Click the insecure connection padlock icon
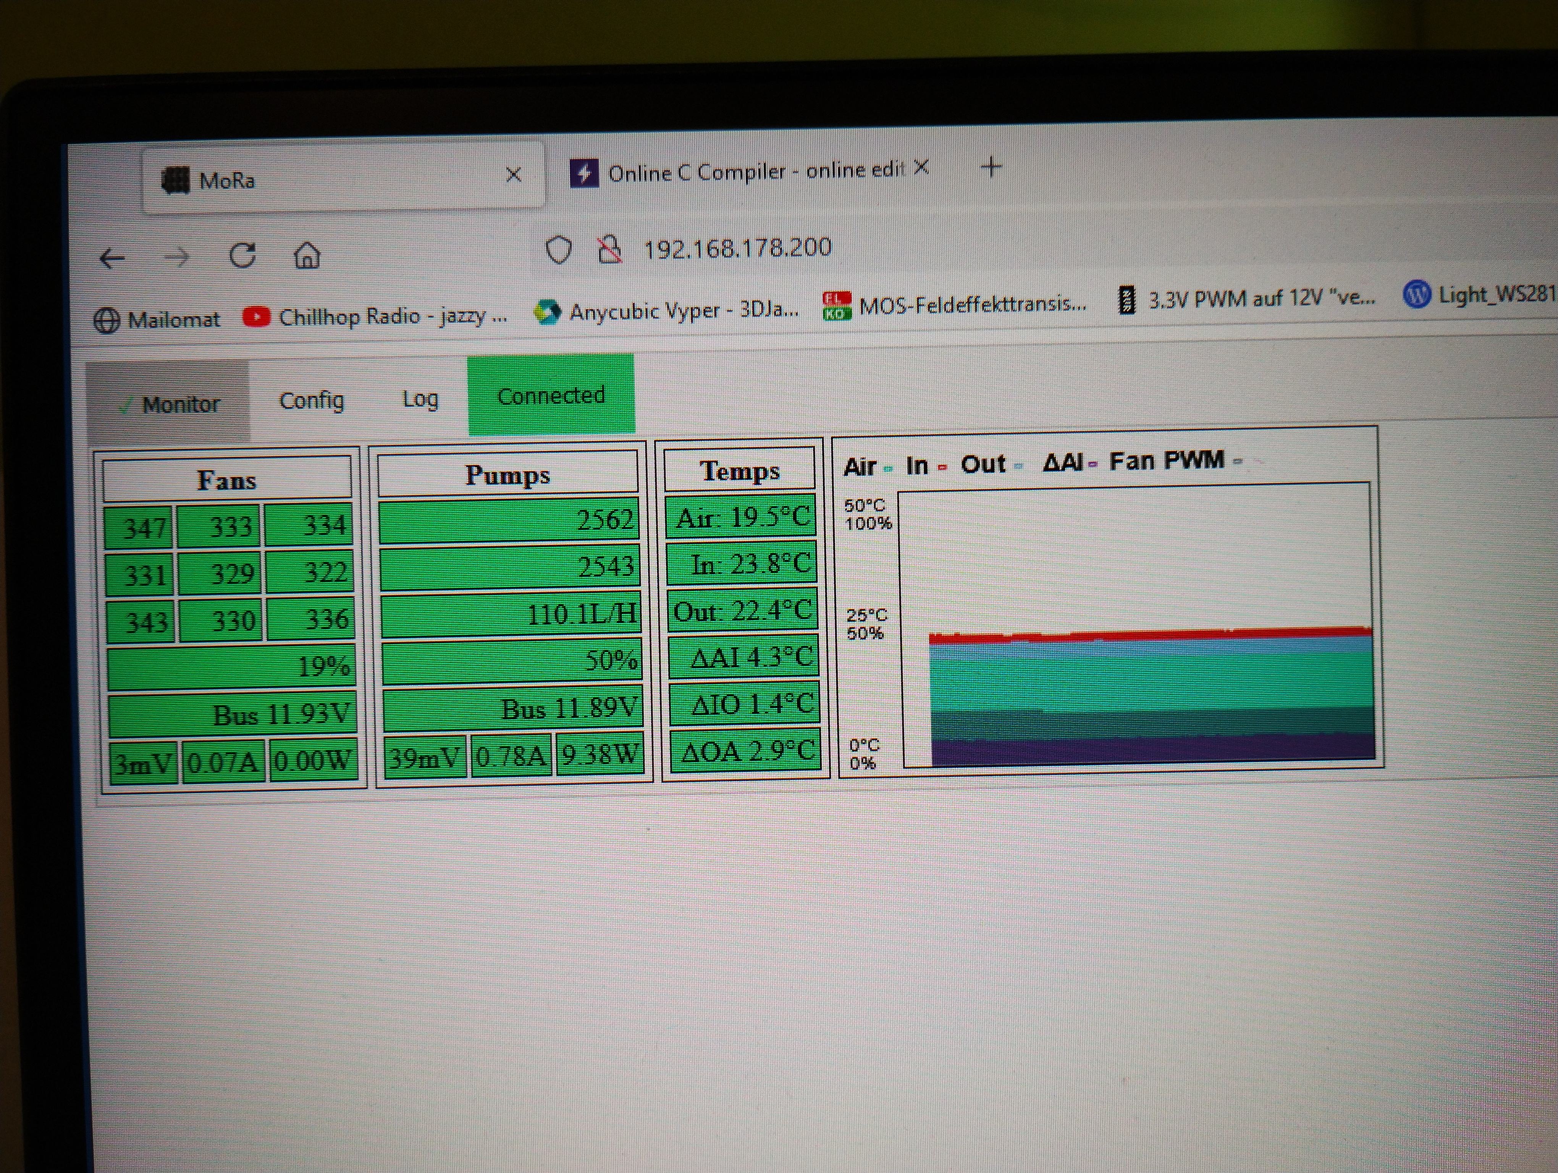This screenshot has height=1173, width=1558. (609, 249)
